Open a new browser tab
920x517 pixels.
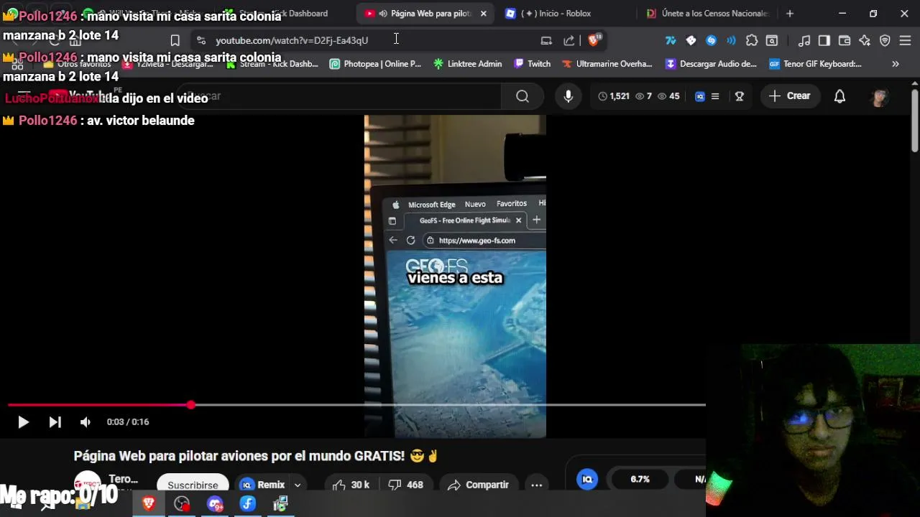[x=790, y=14]
